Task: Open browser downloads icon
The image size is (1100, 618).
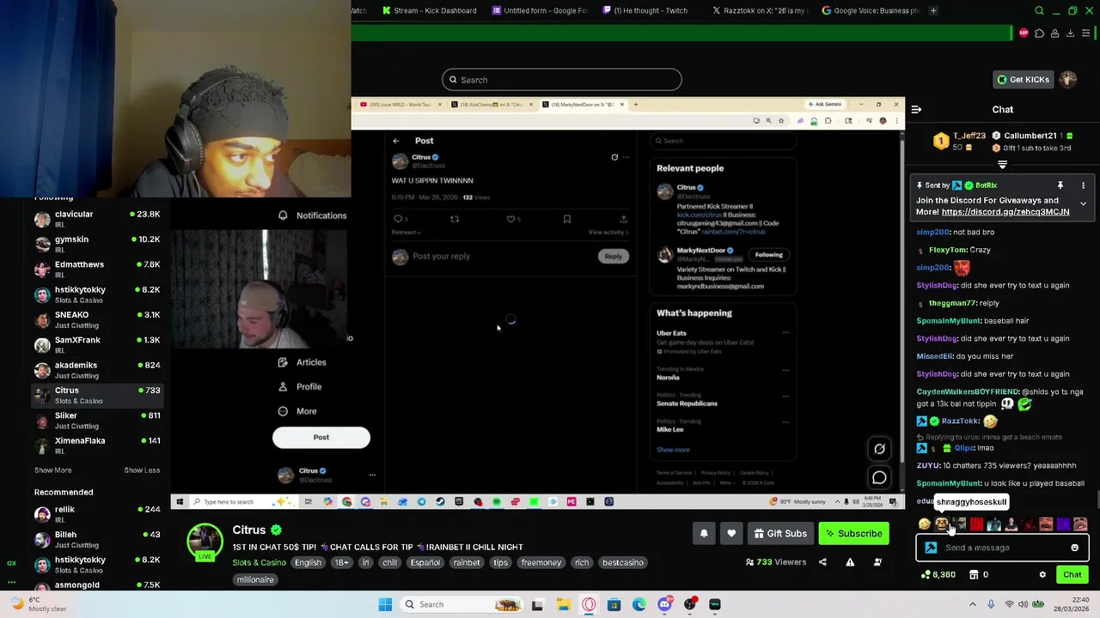Action: tap(1070, 33)
